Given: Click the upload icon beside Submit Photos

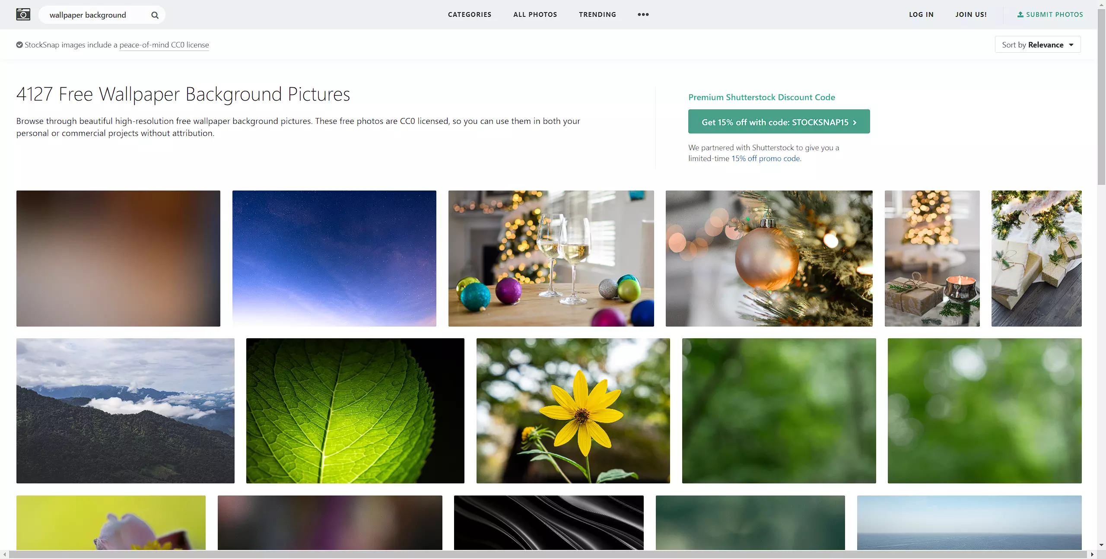Looking at the screenshot, I should (1020, 15).
